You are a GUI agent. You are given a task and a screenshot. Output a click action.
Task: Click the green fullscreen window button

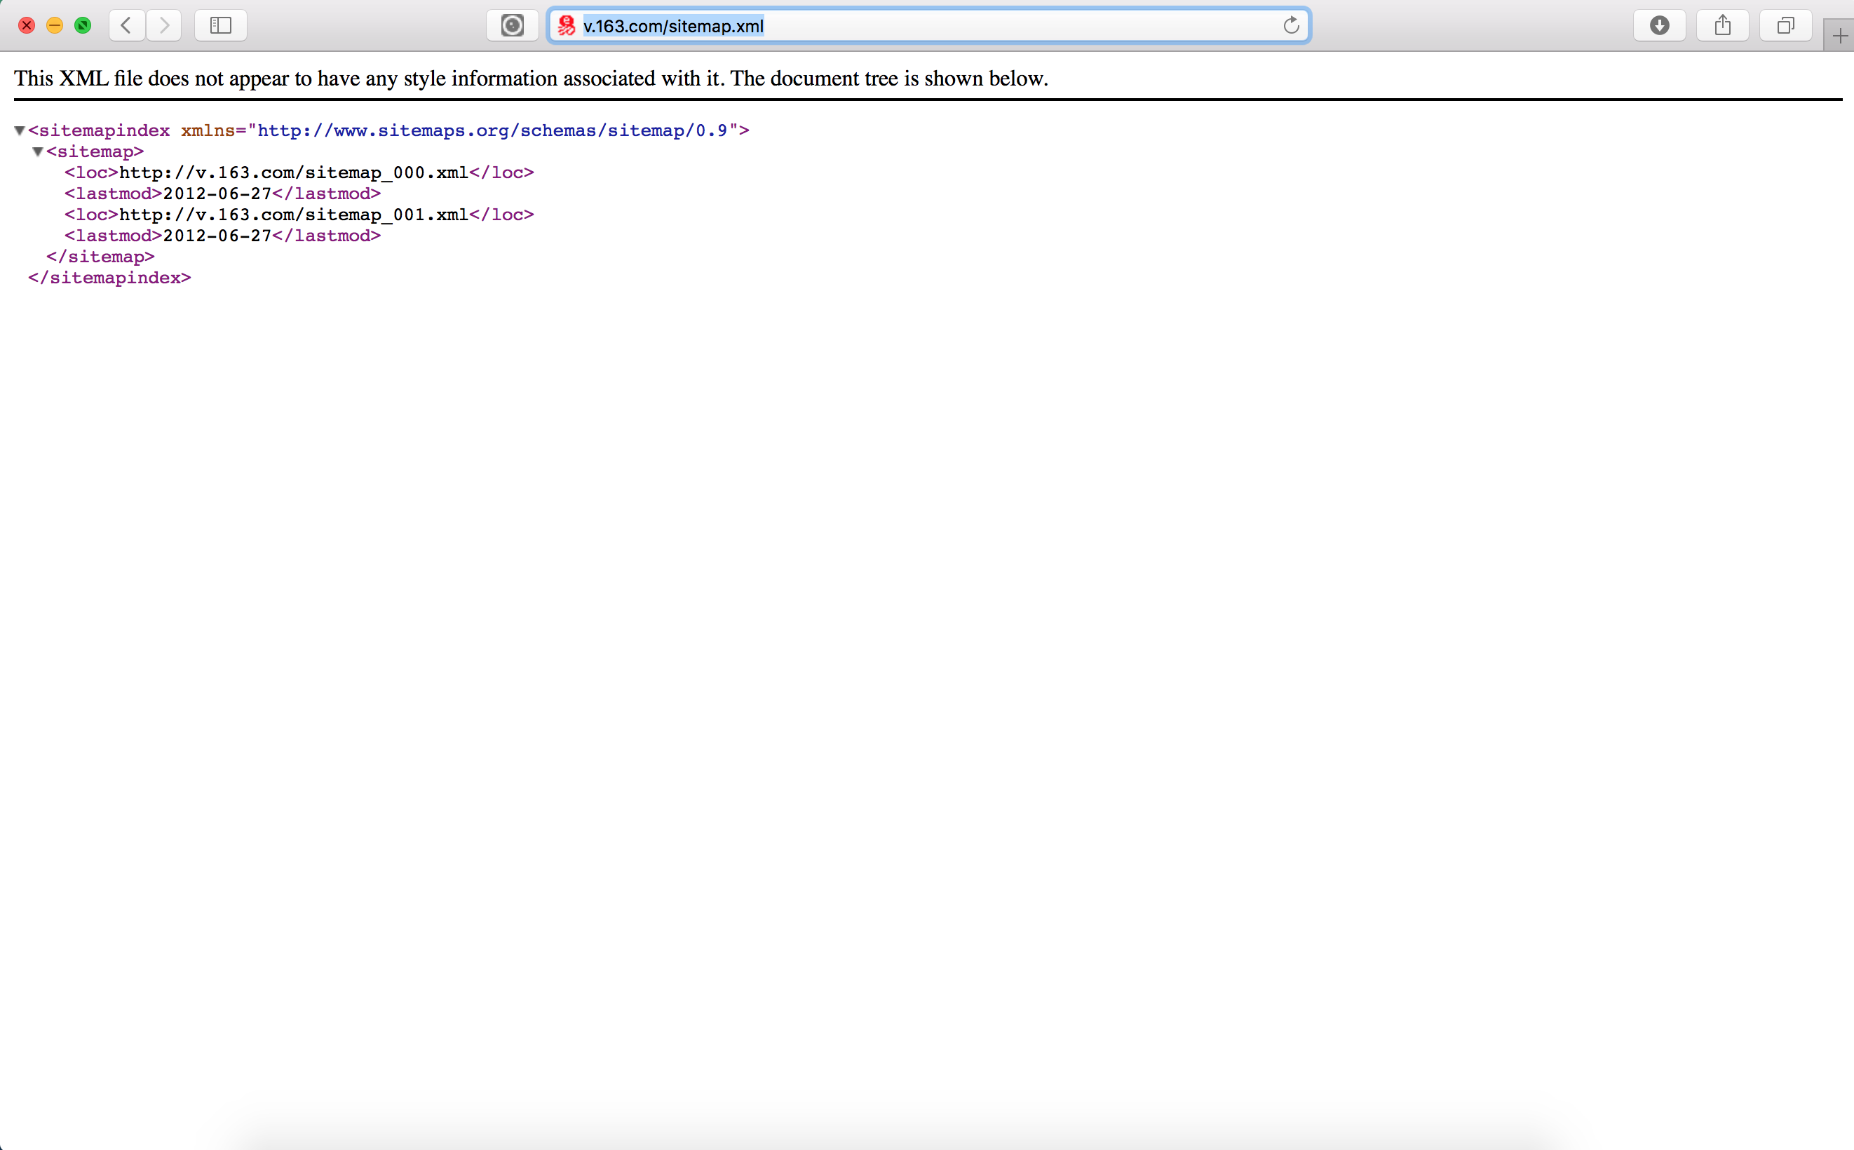click(x=83, y=26)
